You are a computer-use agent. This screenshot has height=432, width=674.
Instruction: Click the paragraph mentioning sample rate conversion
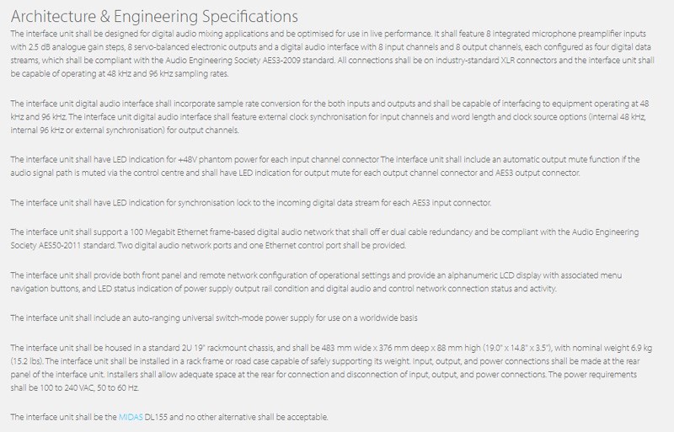(329, 117)
